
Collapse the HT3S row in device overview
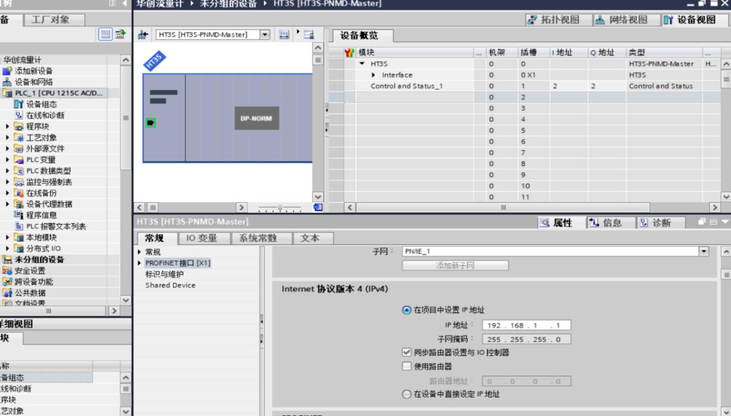click(362, 64)
